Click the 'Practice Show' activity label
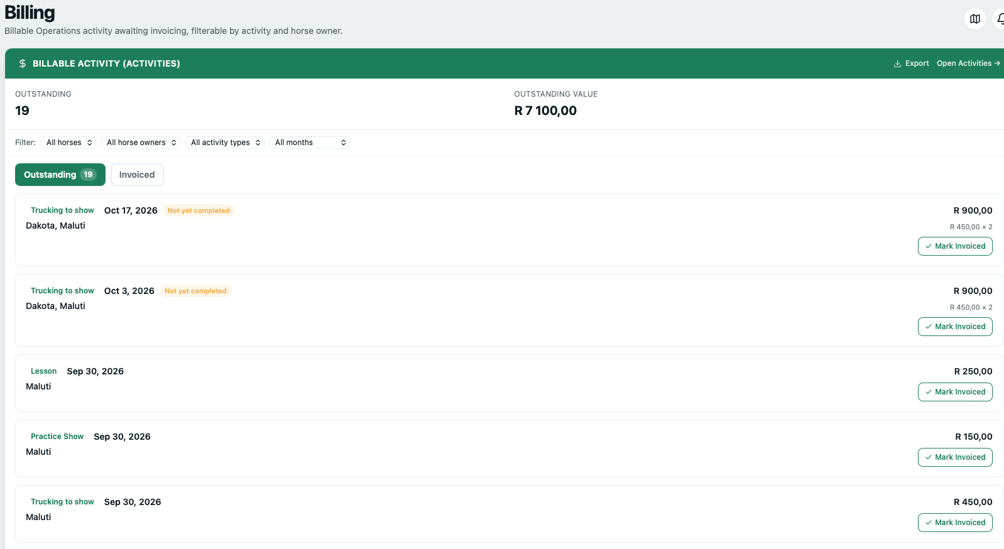 pos(57,437)
